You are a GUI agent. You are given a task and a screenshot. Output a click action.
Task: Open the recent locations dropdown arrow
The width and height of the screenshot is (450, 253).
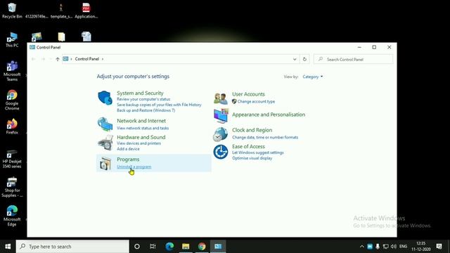point(51,59)
